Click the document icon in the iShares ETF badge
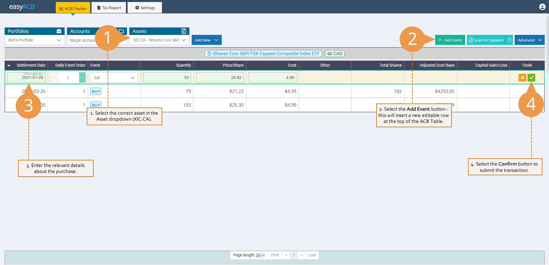The image size is (549, 265). pyautogui.click(x=209, y=53)
